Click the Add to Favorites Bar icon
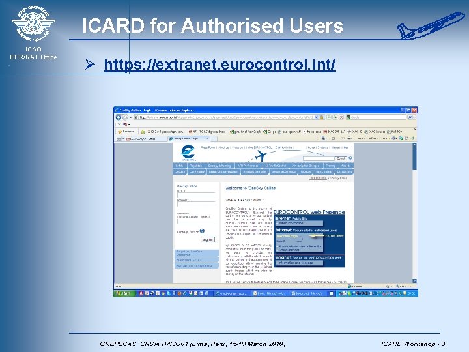The width and height of the screenshot is (469, 352). [143, 132]
